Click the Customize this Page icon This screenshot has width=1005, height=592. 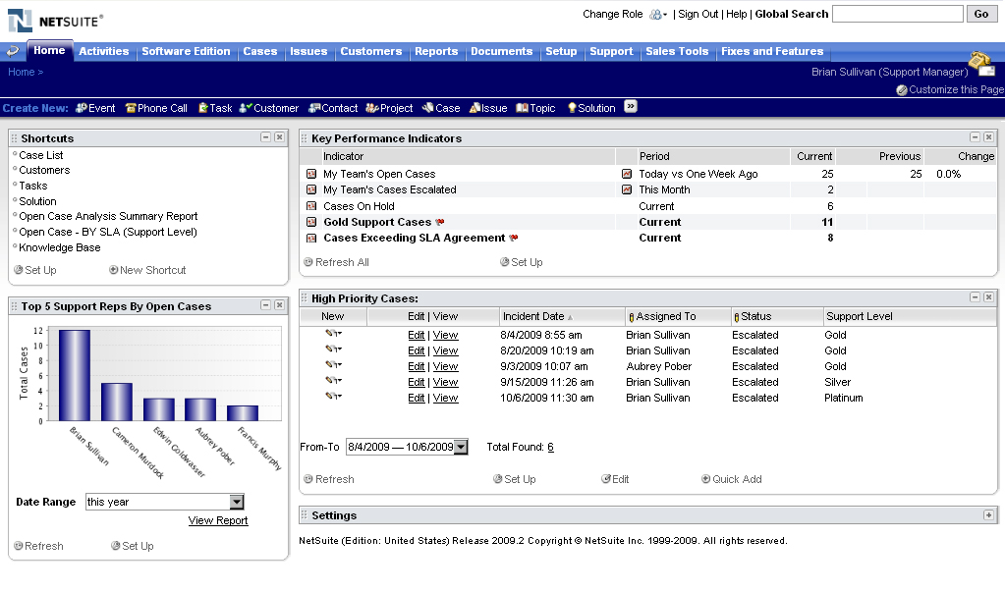(x=902, y=89)
